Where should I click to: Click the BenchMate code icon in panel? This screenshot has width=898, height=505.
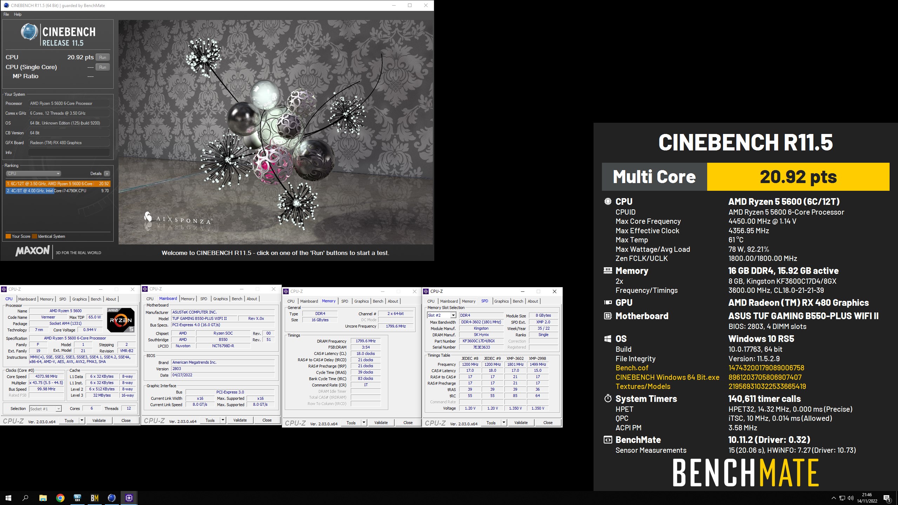coord(608,440)
